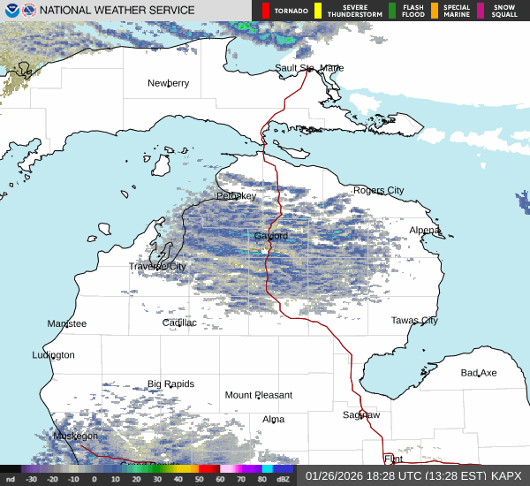Click the KAPX radar station identifier
The width and height of the screenshot is (530, 486).
tap(506, 475)
